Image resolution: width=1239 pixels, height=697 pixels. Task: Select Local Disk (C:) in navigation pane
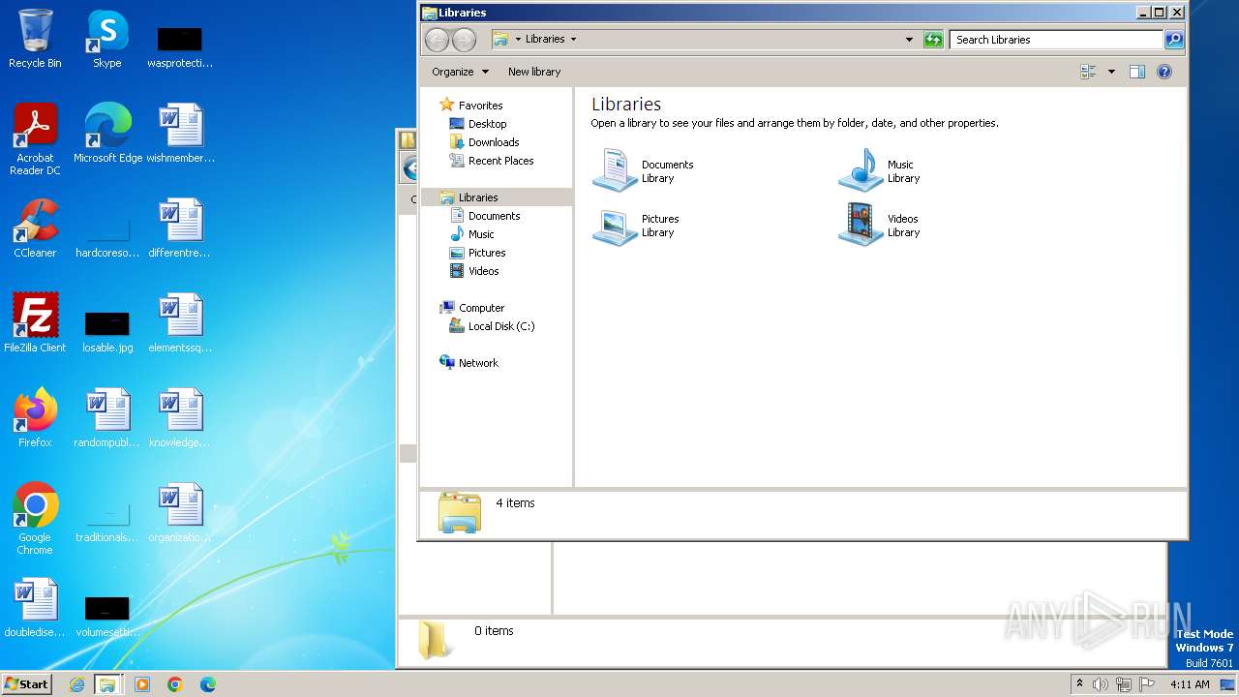[501, 326]
